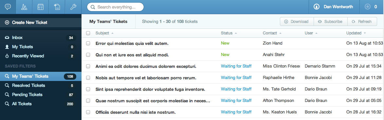Viewport: 384px width, 120px height.
Task: Click Dan Wentworth user avatar icon
Action: (317, 7)
